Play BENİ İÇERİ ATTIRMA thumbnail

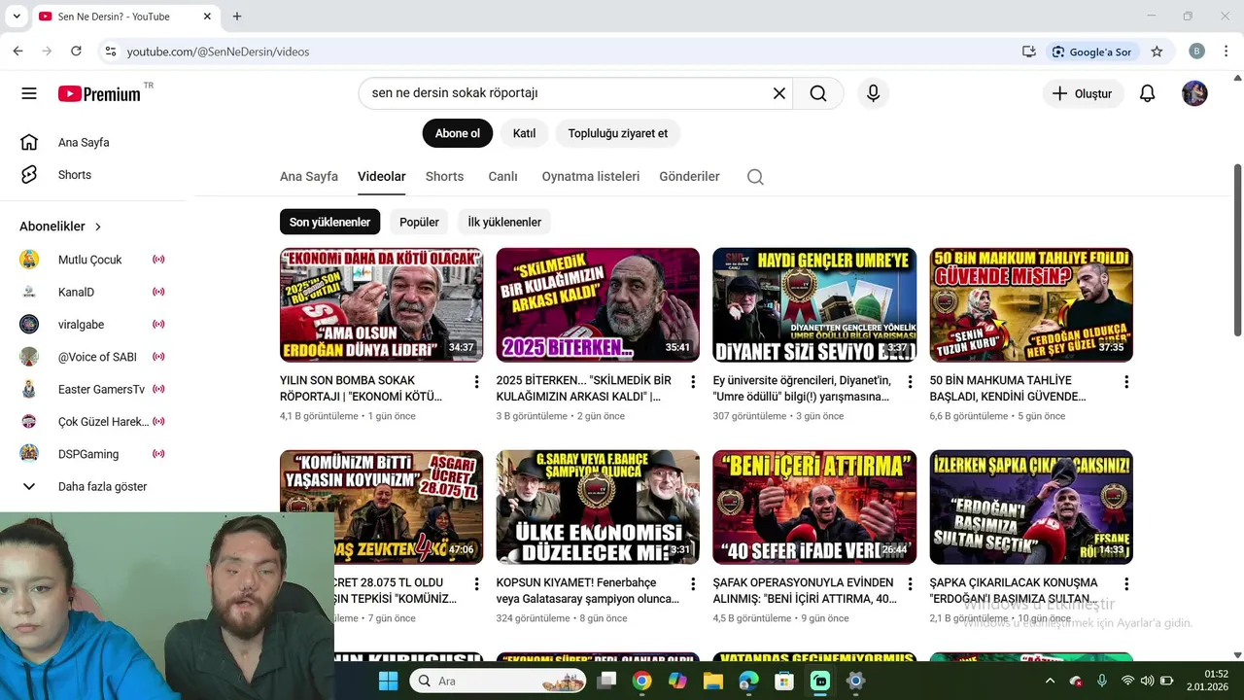point(814,507)
